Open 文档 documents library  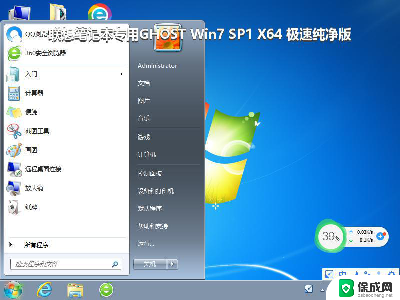click(x=144, y=83)
